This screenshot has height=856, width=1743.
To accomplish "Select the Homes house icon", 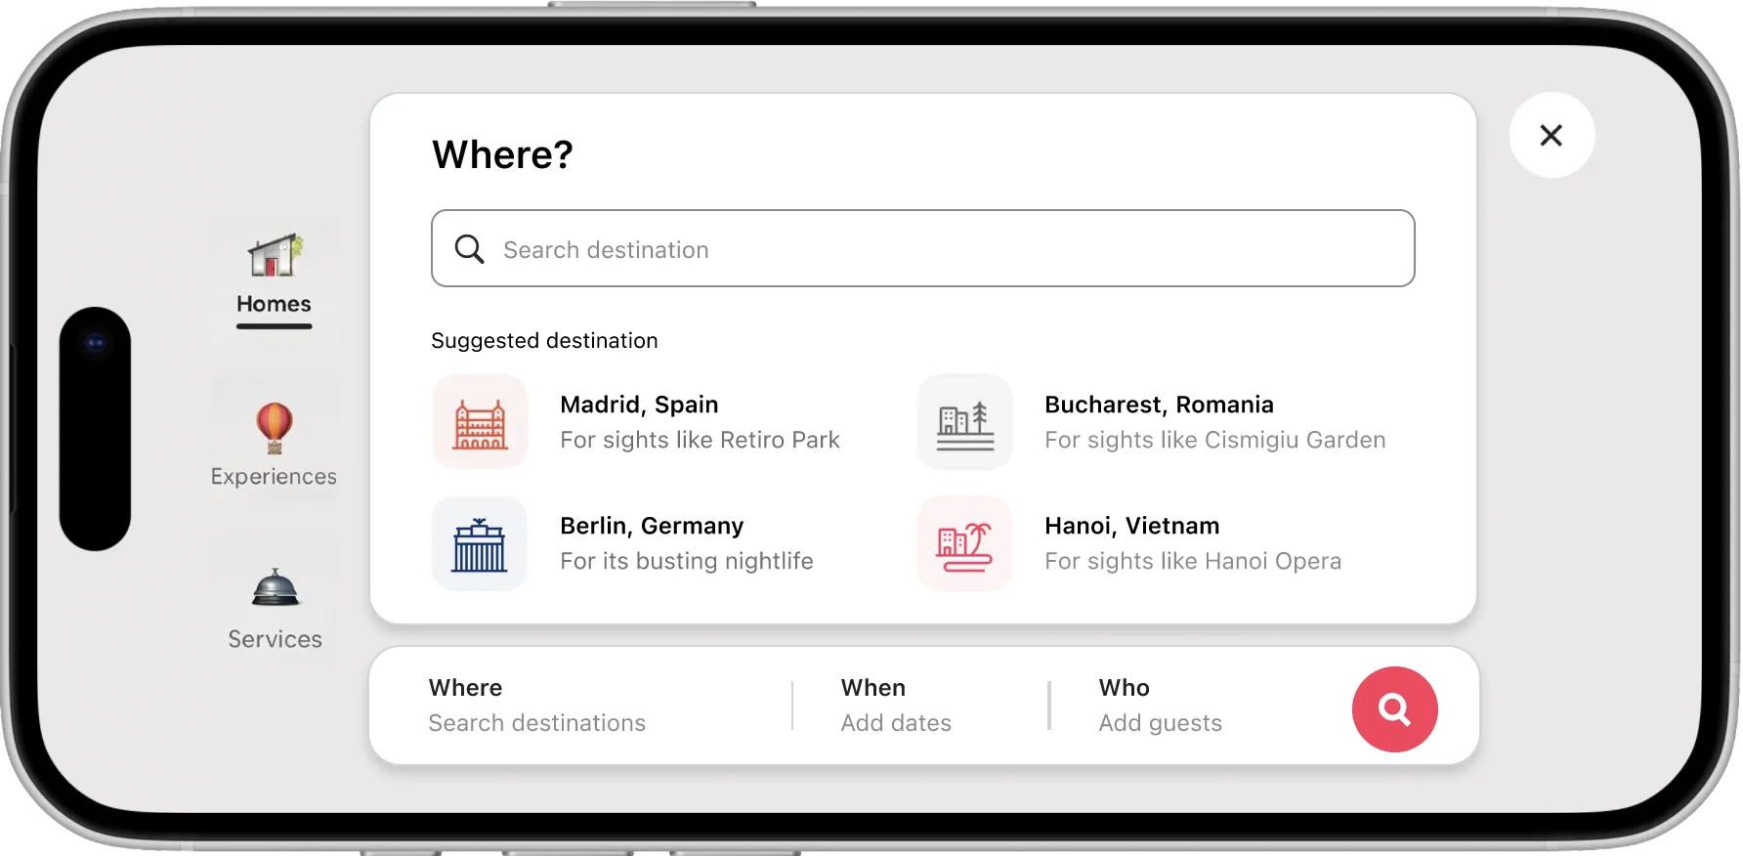I will click(275, 255).
